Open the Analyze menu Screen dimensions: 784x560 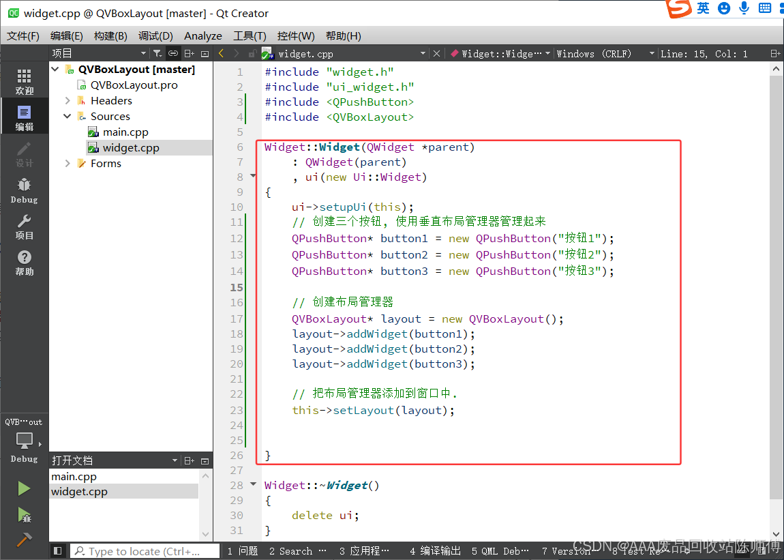pyautogui.click(x=203, y=35)
